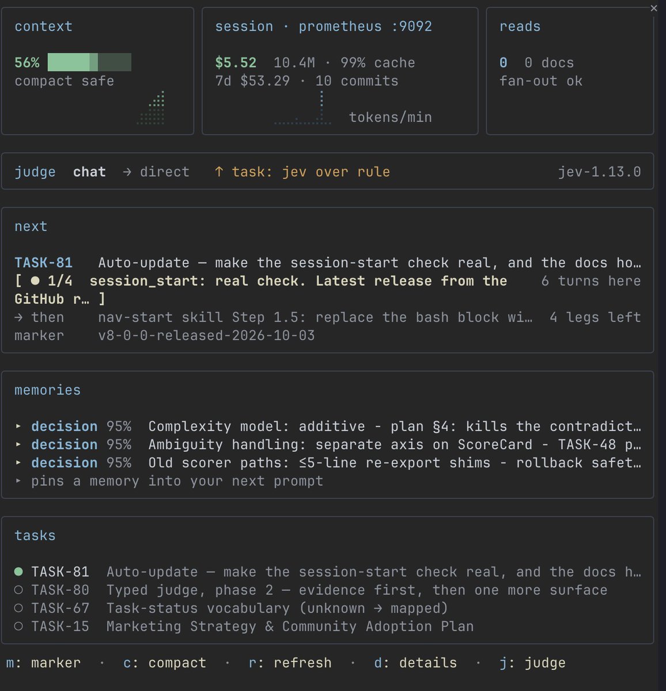
Task: Select the TASK-15 status circle
Action: click(x=18, y=627)
